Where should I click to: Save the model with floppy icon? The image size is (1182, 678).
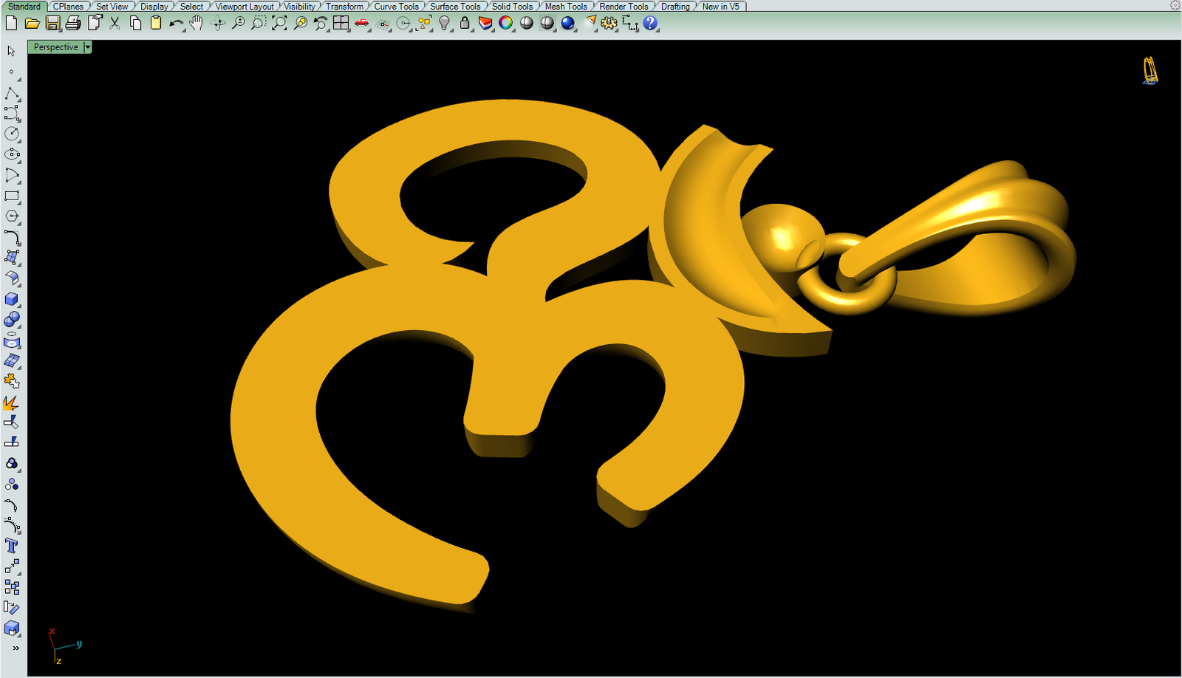click(52, 23)
